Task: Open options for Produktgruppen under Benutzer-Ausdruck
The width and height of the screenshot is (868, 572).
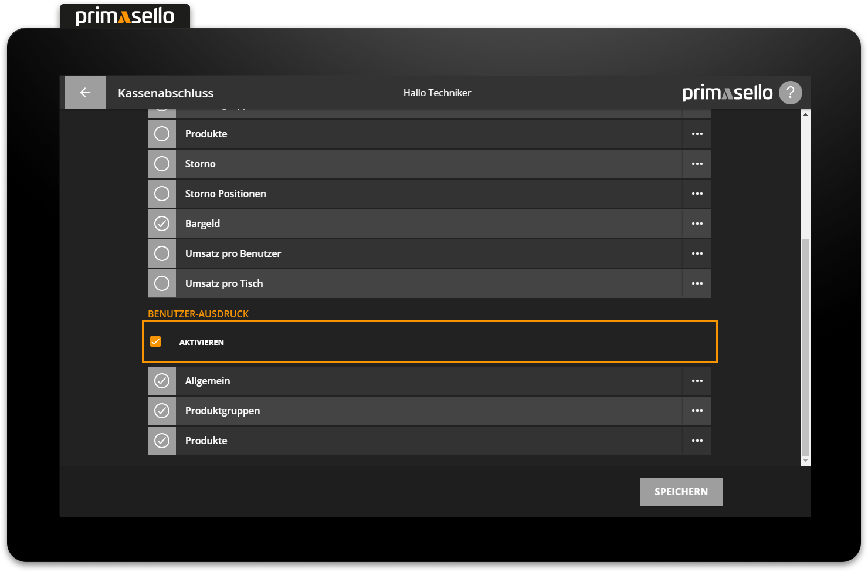Action: coord(697,410)
